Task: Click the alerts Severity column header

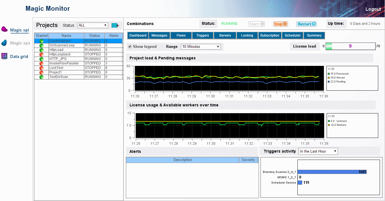Action: click(248, 160)
